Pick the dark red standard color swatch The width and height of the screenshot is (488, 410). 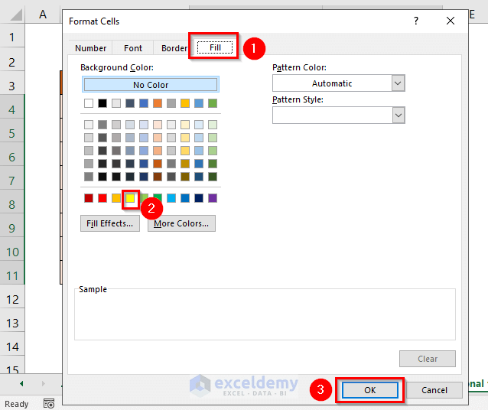pos(89,198)
